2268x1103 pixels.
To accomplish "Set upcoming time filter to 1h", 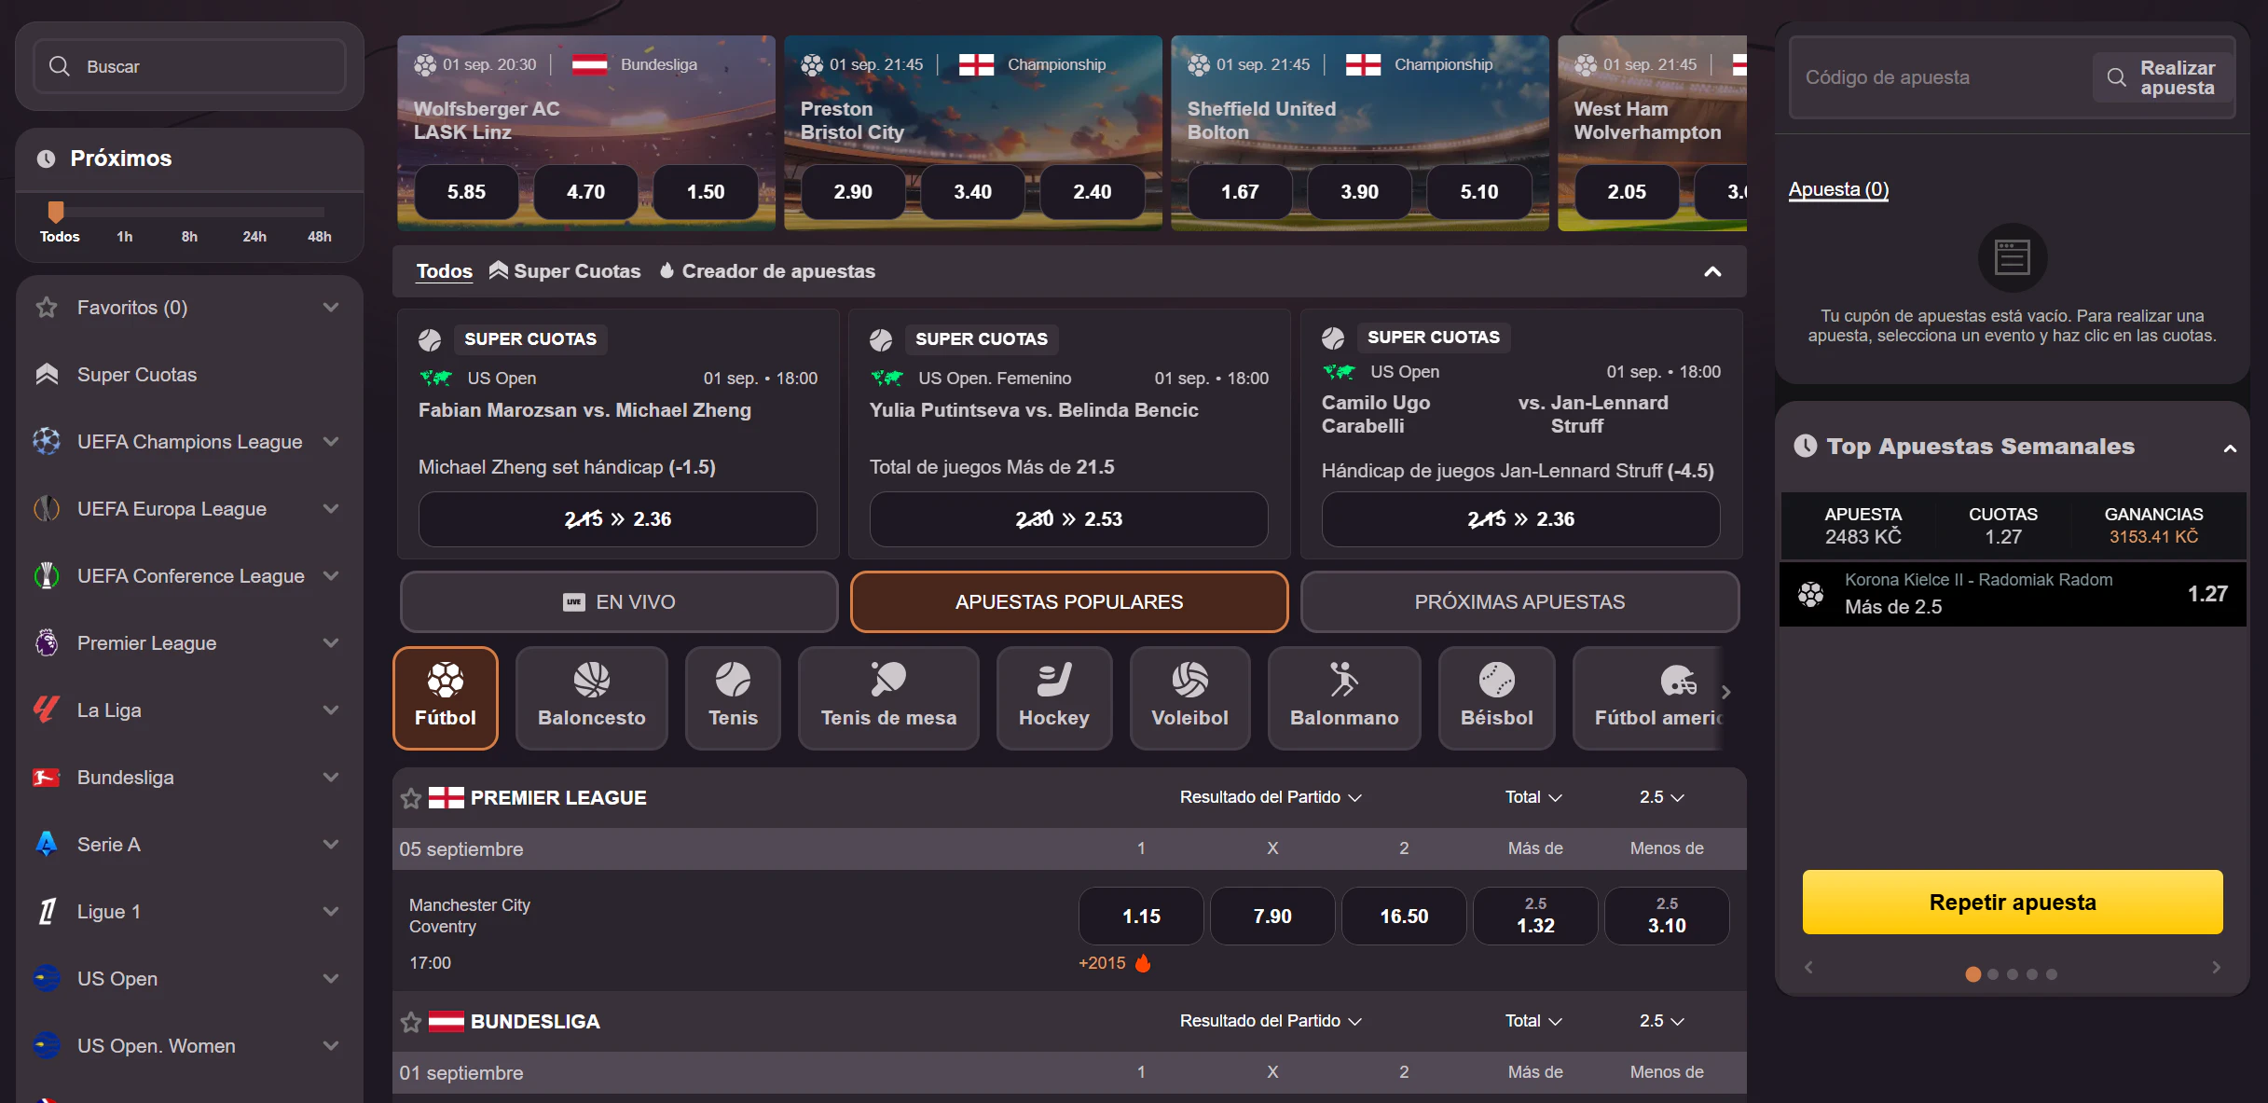I will pyautogui.click(x=124, y=236).
